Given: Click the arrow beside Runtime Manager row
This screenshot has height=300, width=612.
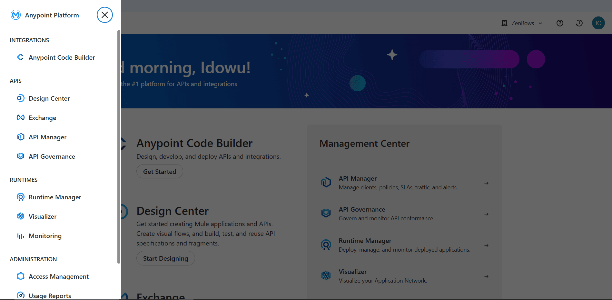Looking at the screenshot, I should pos(486,245).
